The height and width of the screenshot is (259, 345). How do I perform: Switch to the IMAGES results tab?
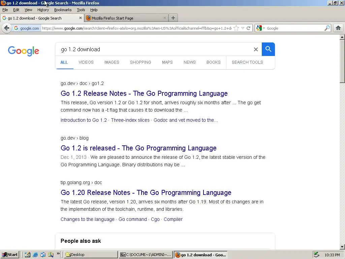coord(112,62)
